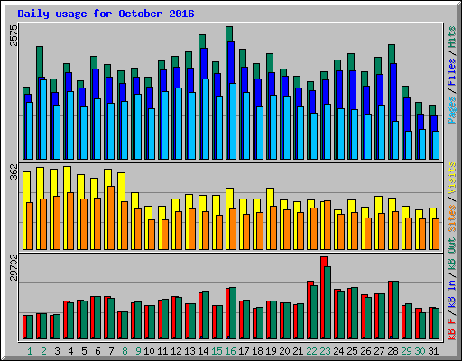Click day label 25 on x-axis
This screenshot has height=361, width=462.
pos(352,351)
